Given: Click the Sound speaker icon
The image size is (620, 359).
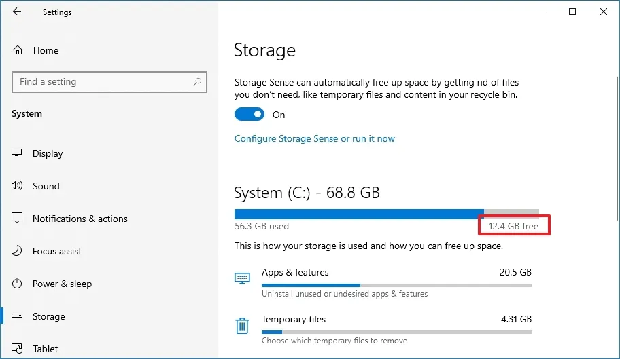Looking at the screenshot, I should pos(17,185).
